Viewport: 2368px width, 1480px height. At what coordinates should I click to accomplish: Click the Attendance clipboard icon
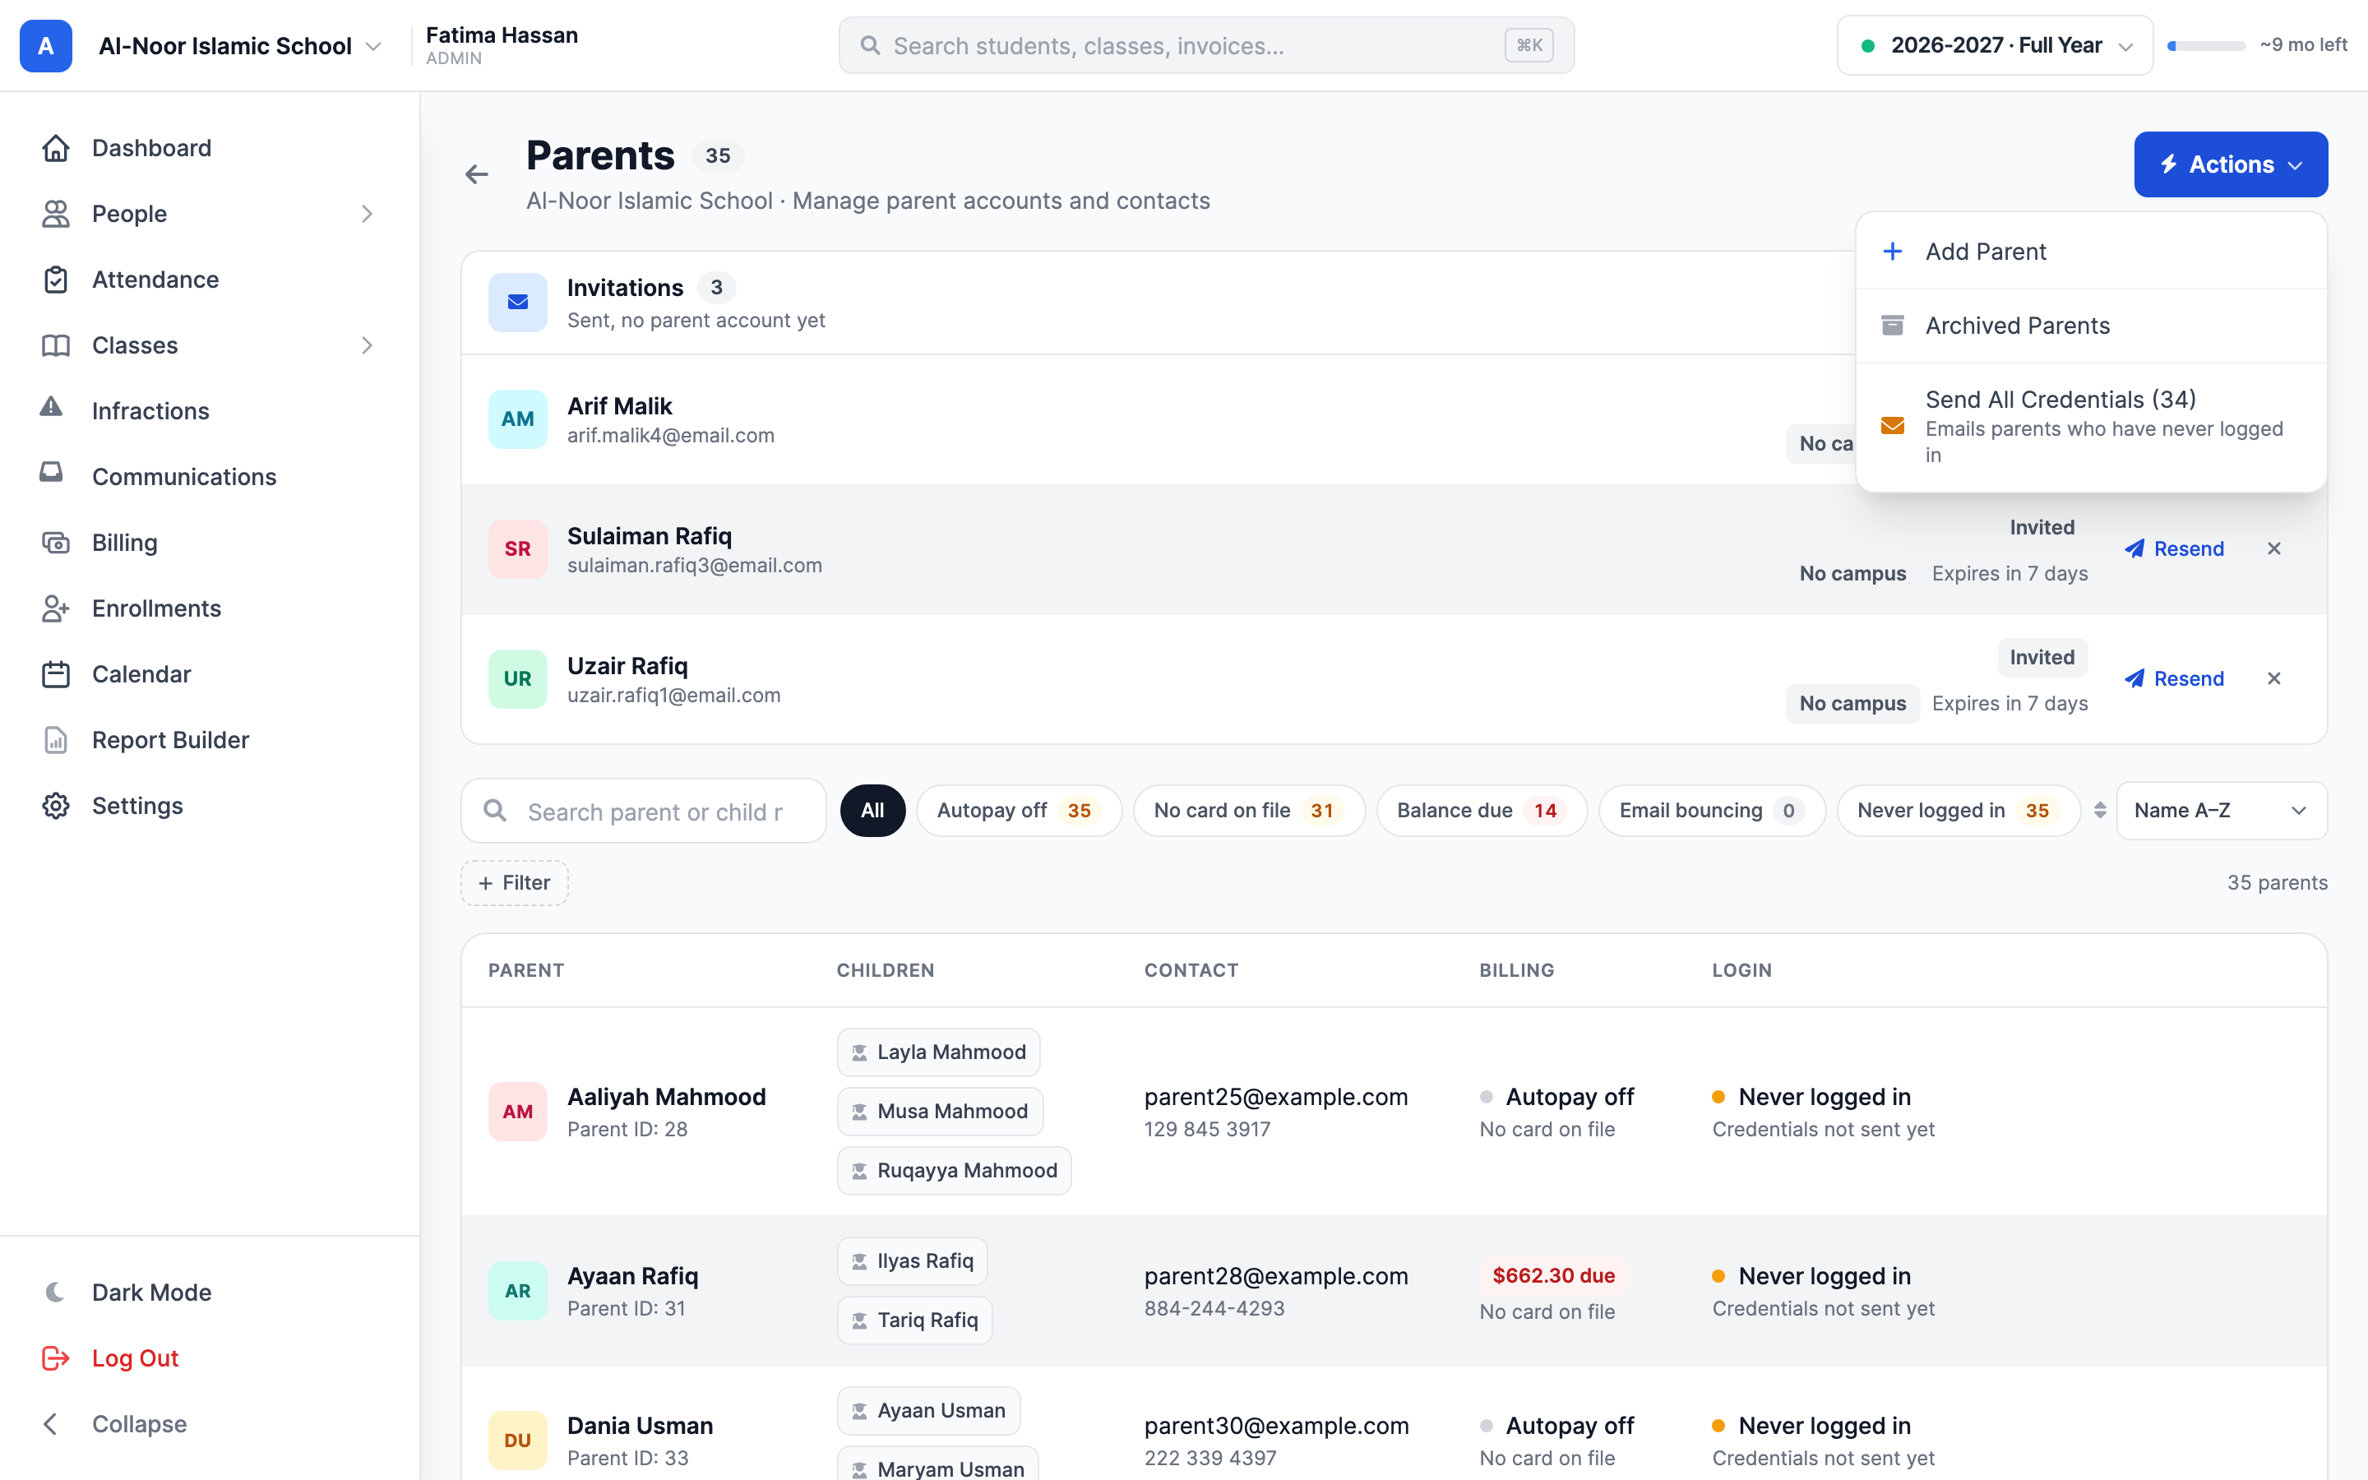click(56, 279)
